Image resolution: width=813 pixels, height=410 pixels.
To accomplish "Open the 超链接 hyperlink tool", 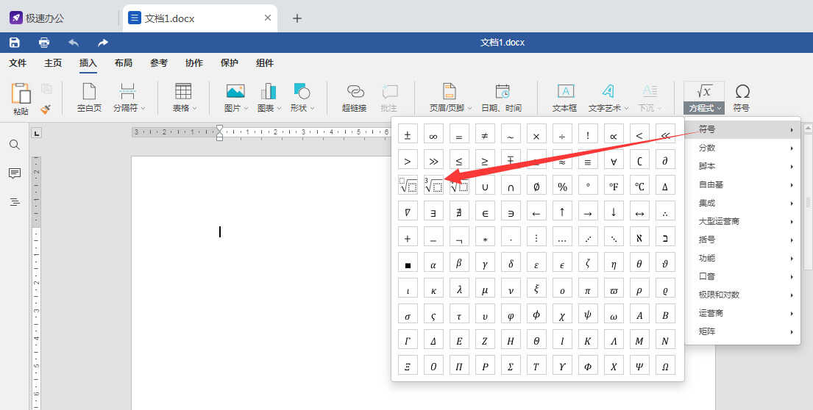I will click(x=355, y=98).
